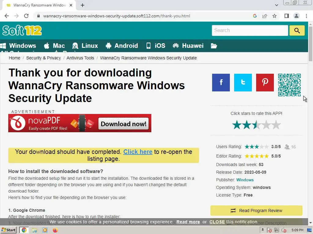Open Chrome three-dot menu
The height and width of the screenshot is (234, 313).
[x=306, y=16]
